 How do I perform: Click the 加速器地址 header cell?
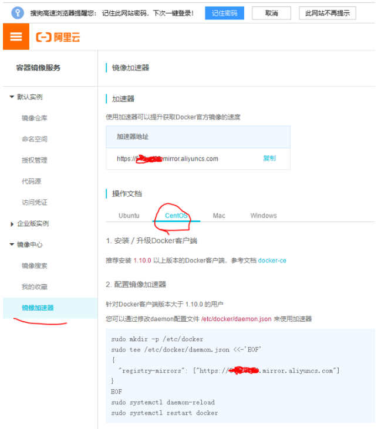tap(198, 137)
